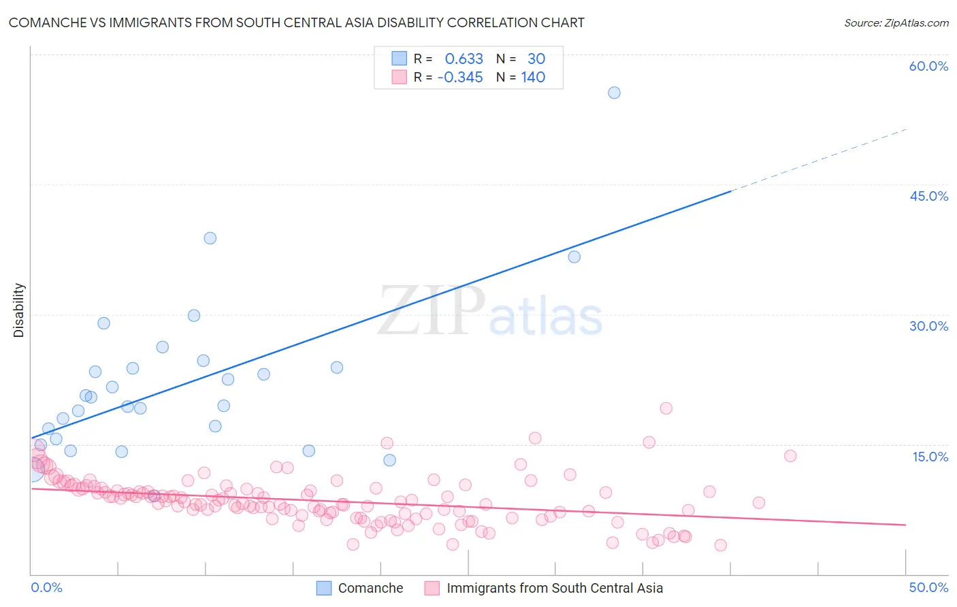Click the blue Comanche legend swatch at bottom
Screen dimensions: 957x607
324,588
